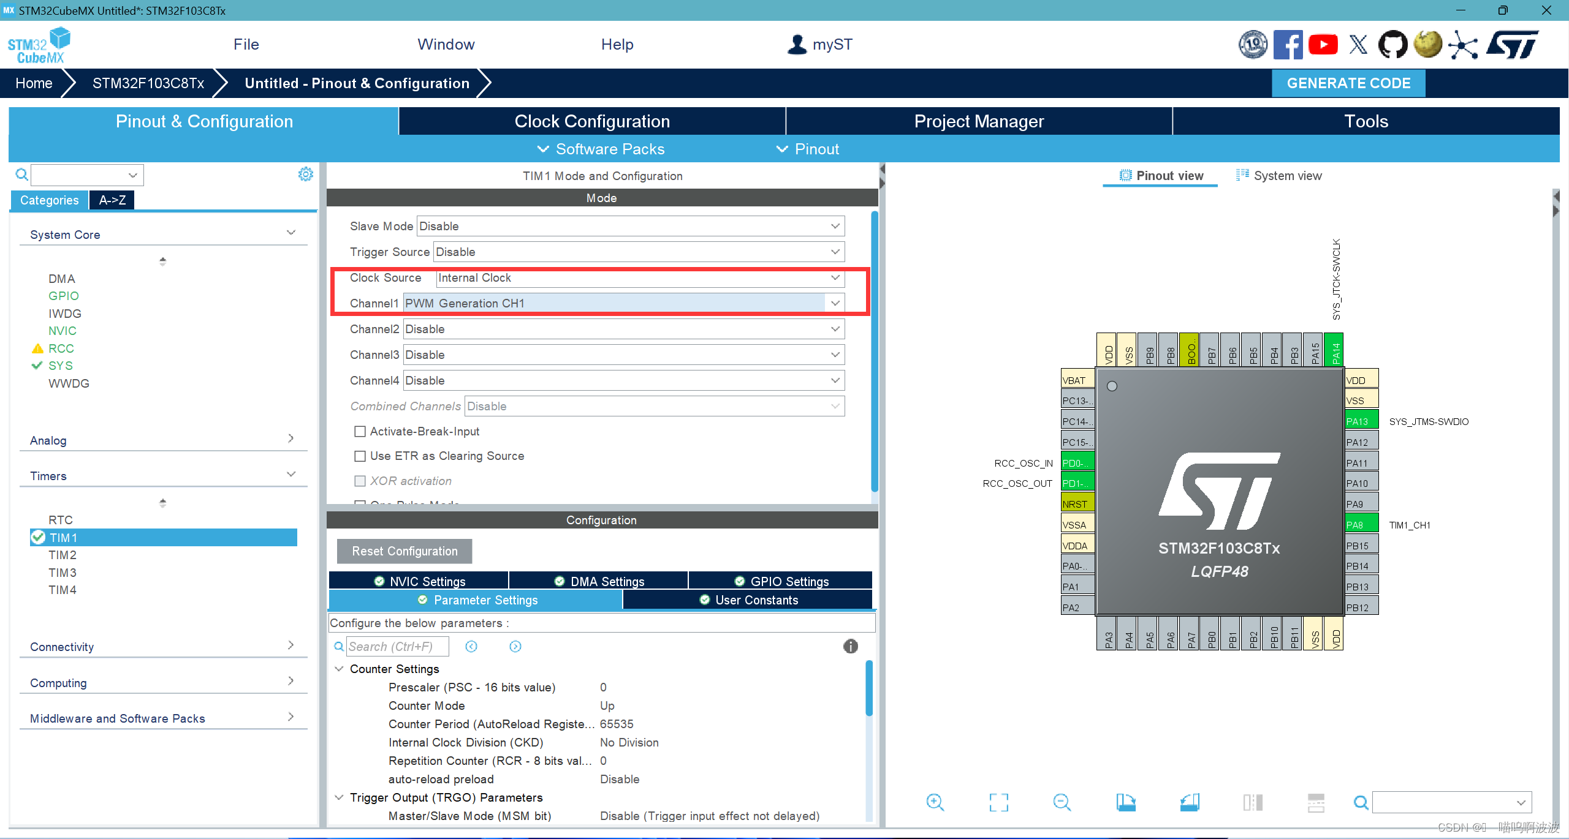Open the File menu
Screen dimensions: 1569x839
point(246,45)
